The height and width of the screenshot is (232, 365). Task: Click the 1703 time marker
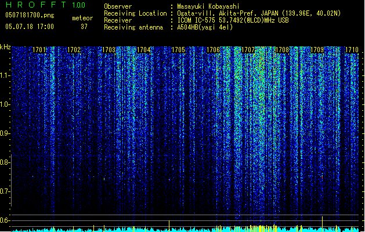[x=109, y=50]
